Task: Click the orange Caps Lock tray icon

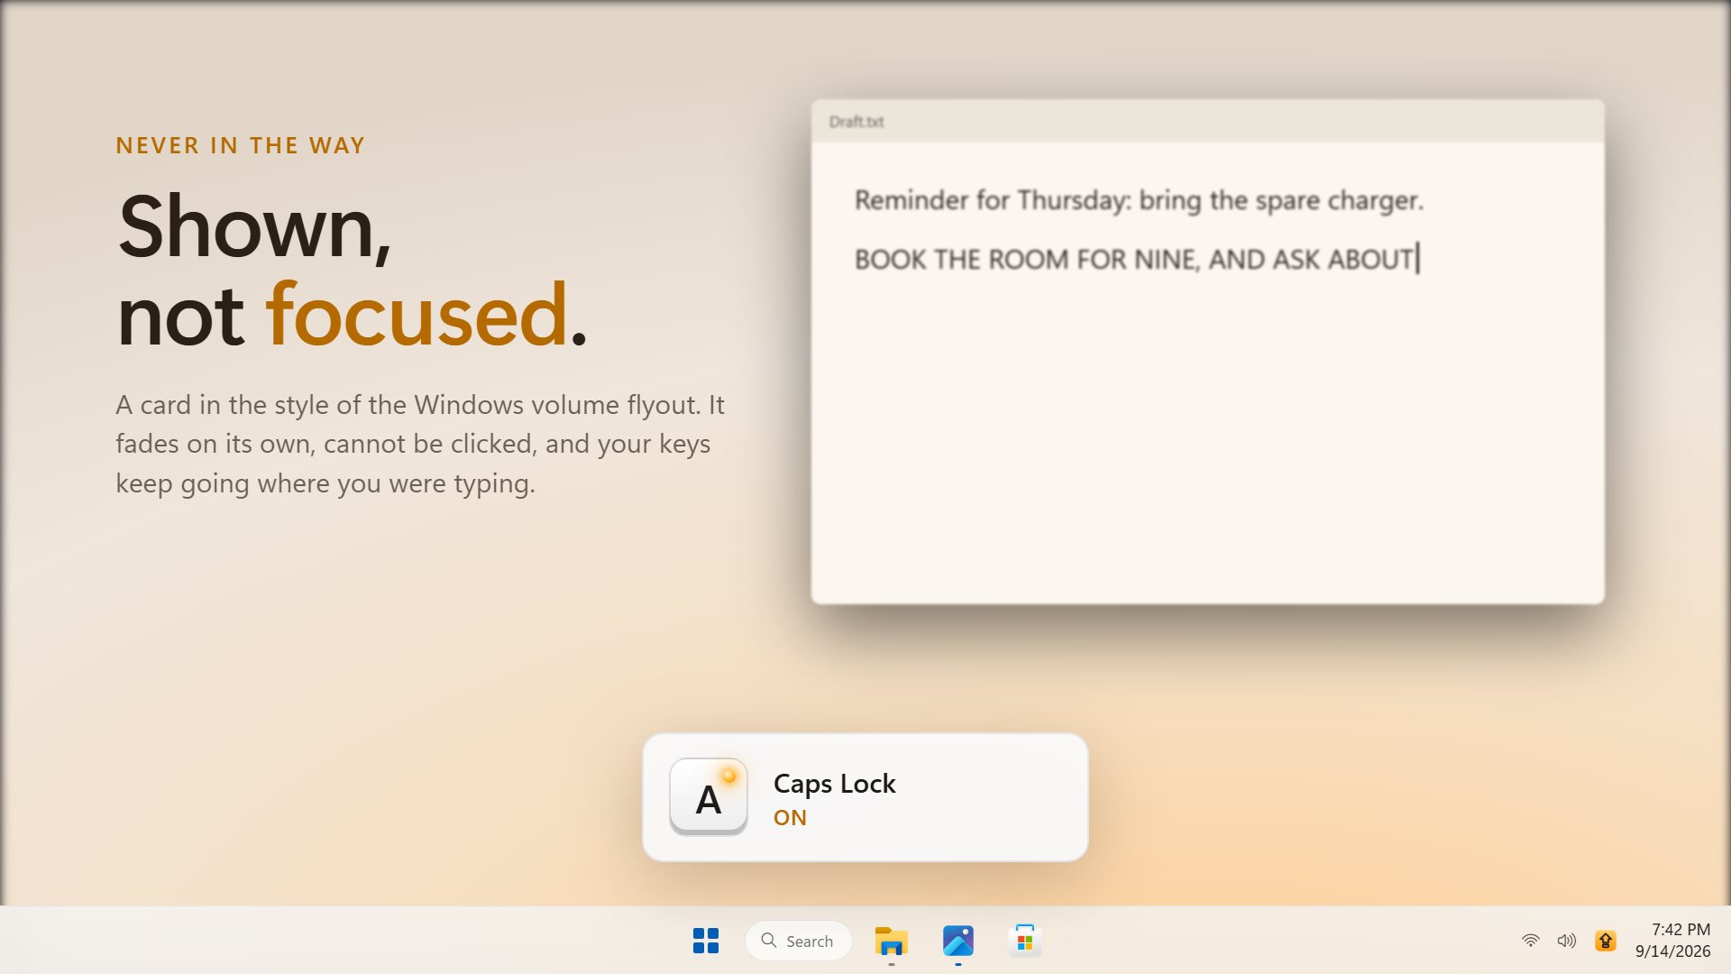Action: pyautogui.click(x=1605, y=941)
